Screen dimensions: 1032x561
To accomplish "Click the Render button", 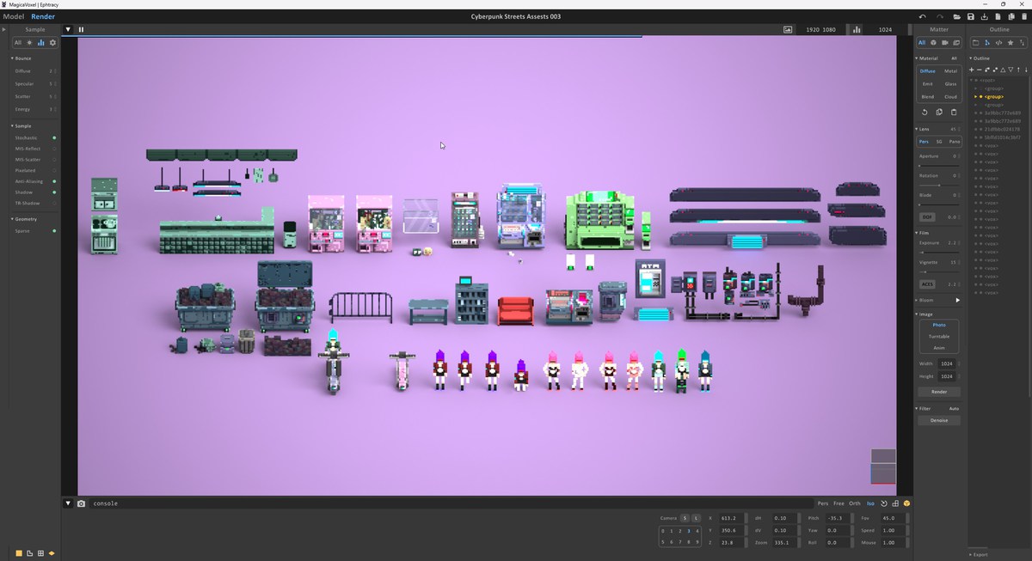I will click(939, 391).
